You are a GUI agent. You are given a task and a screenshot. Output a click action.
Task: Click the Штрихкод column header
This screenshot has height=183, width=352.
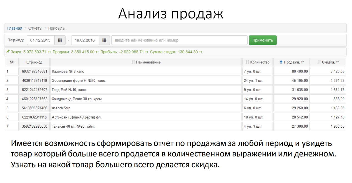[34, 62]
